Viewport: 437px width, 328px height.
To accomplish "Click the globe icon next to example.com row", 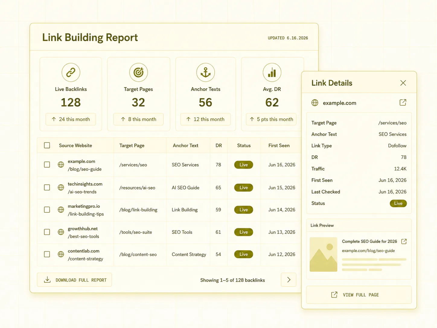I will (x=61, y=165).
